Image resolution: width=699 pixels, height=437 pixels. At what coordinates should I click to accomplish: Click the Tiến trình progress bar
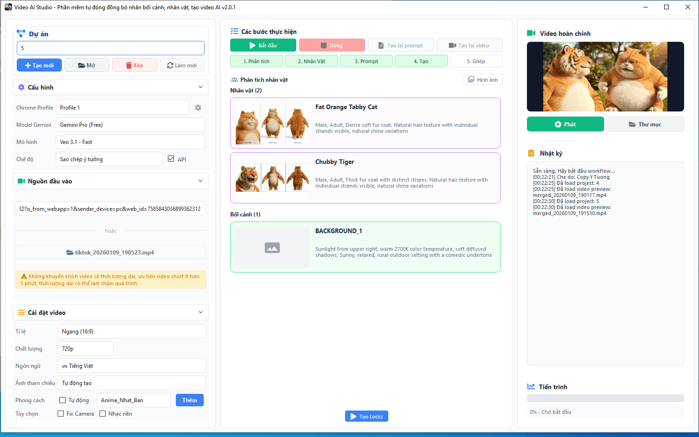(x=605, y=398)
